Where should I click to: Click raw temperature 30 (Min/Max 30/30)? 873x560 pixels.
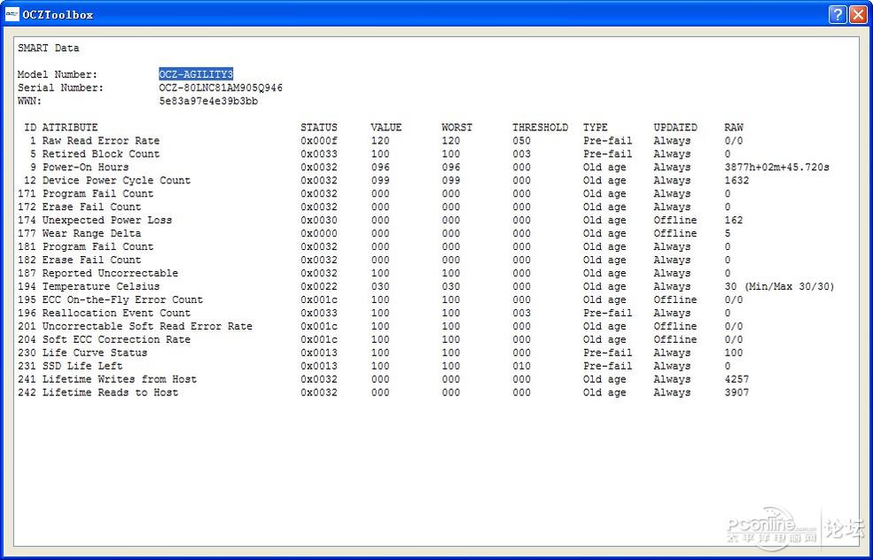tap(779, 287)
